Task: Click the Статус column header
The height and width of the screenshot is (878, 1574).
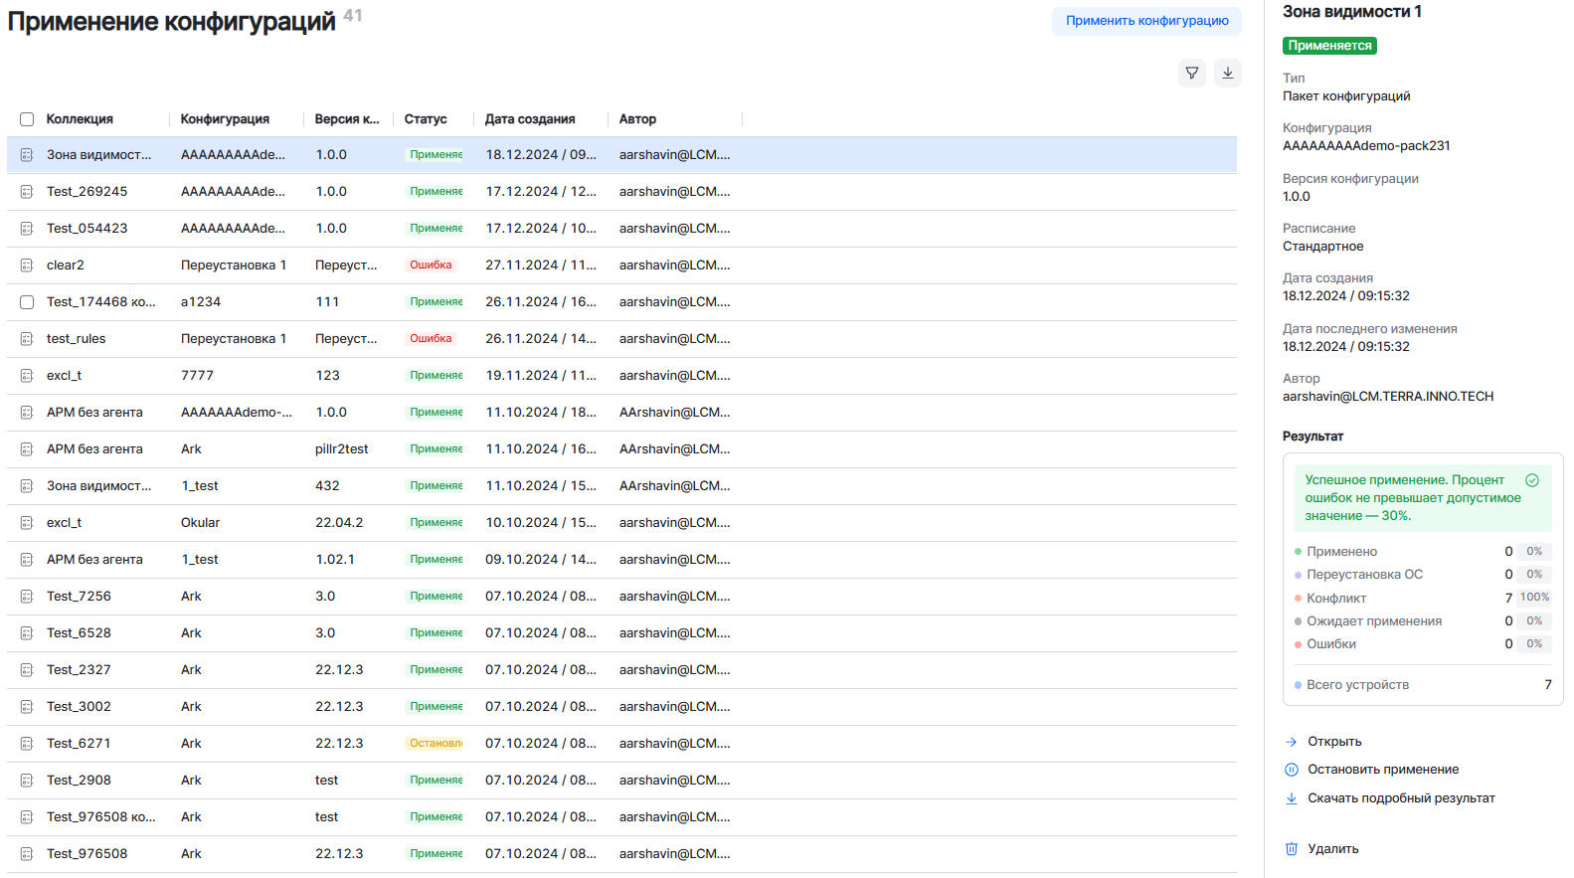Action: pos(425,119)
